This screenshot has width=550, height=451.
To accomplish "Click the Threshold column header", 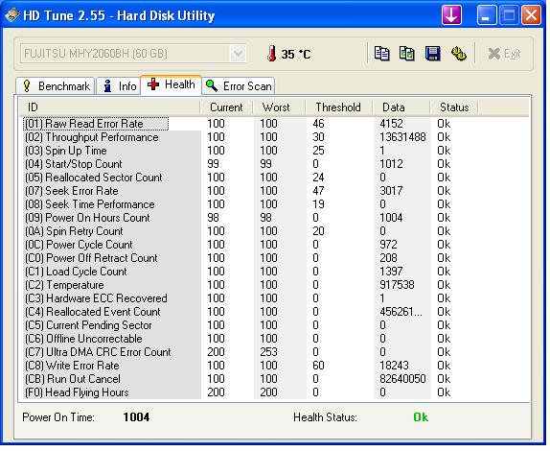I will pos(338,107).
